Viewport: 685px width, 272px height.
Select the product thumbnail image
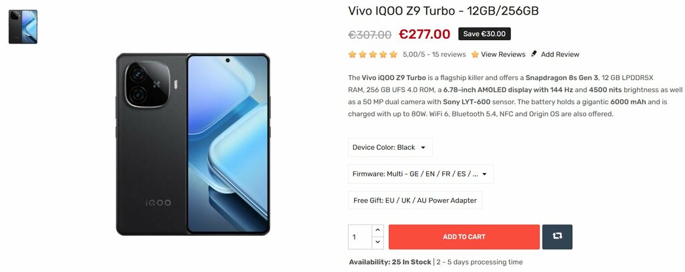click(x=23, y=27)
